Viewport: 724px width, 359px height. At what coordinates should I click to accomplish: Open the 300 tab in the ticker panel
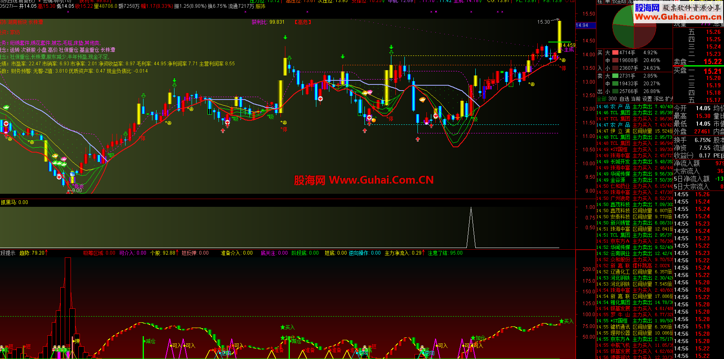click(613, 99)
